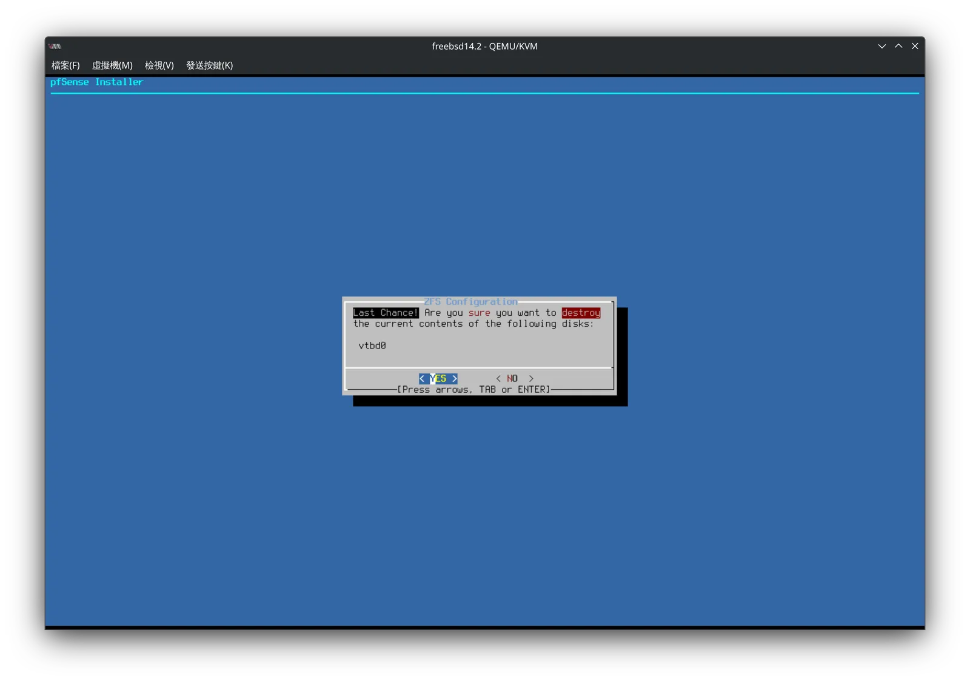
Task: Open the 檔案(F) file menu
Action: coord(65,65)
